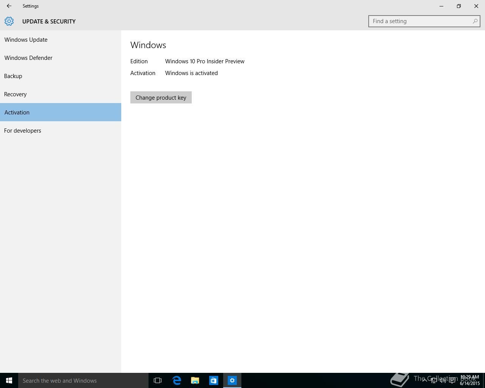Open the Windows Start menu
Viewport: 485px width, 388px height.
[x=9, y=380]
